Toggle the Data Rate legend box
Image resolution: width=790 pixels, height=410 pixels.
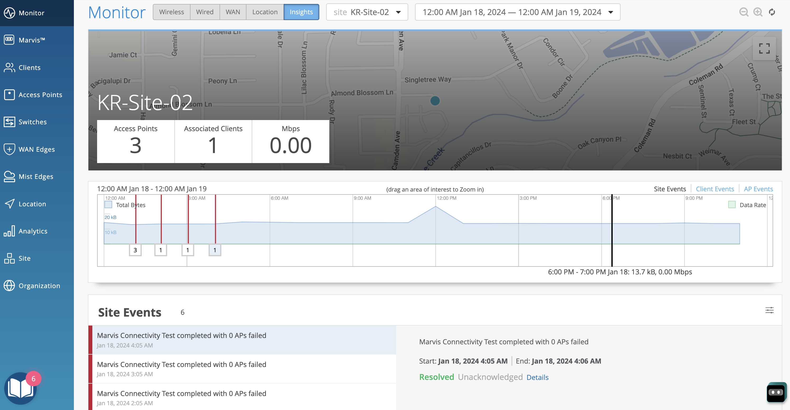pyautogui.click(x=732, y=205)
